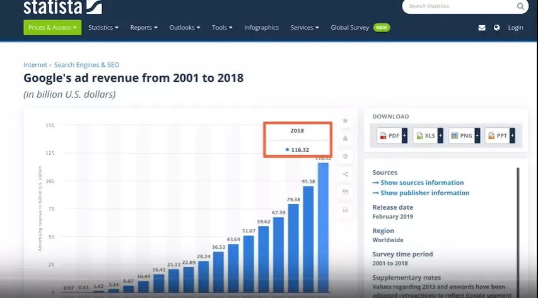Click plus icon next to PPT
Screen dimensions: 538x298
pyautogui.click(x=512, y=136)
